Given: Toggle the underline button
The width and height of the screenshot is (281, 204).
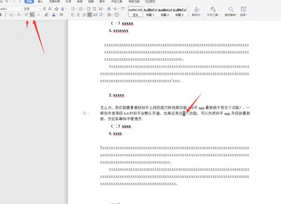Looking at the screenshot, I should click(11, 15).
